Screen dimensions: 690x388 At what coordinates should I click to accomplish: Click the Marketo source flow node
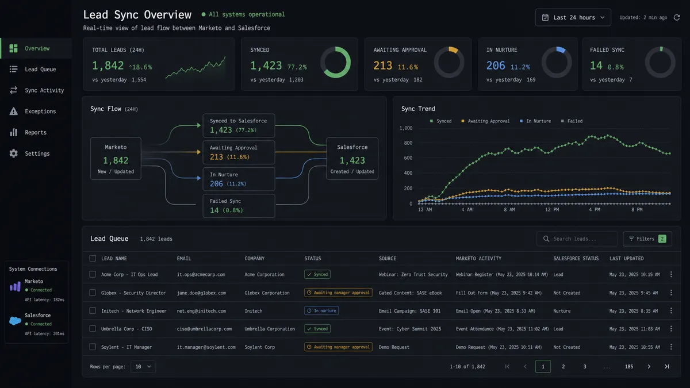click(x=116, y=159)
